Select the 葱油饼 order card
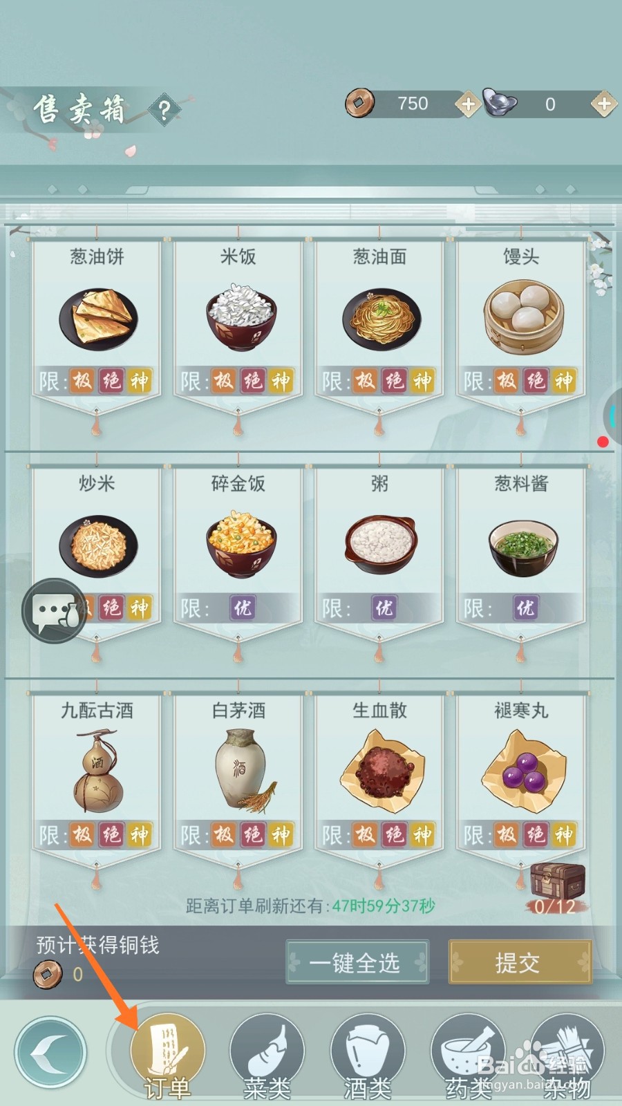 click(x=97, y=325)
